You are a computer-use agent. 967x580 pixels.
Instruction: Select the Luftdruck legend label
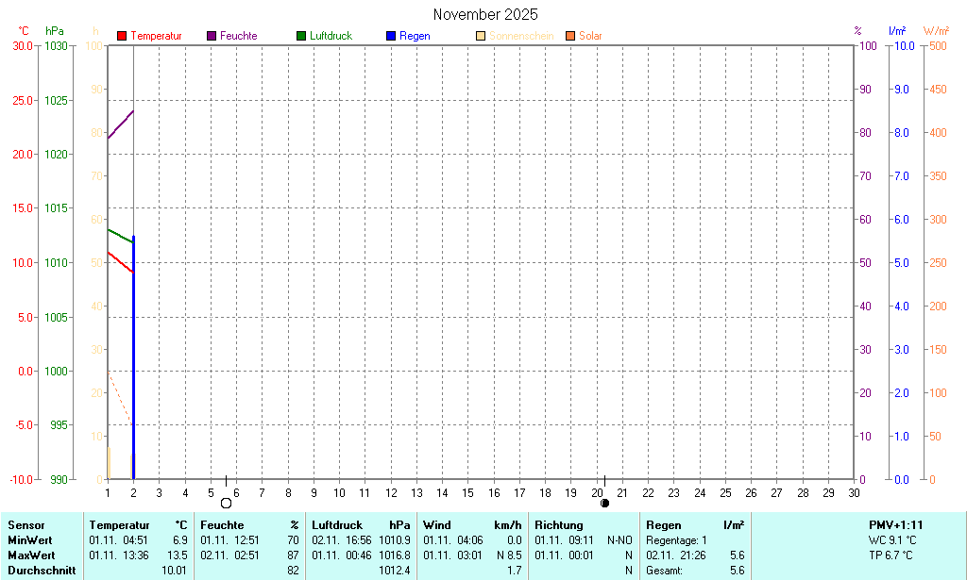[x=331, y=36]
